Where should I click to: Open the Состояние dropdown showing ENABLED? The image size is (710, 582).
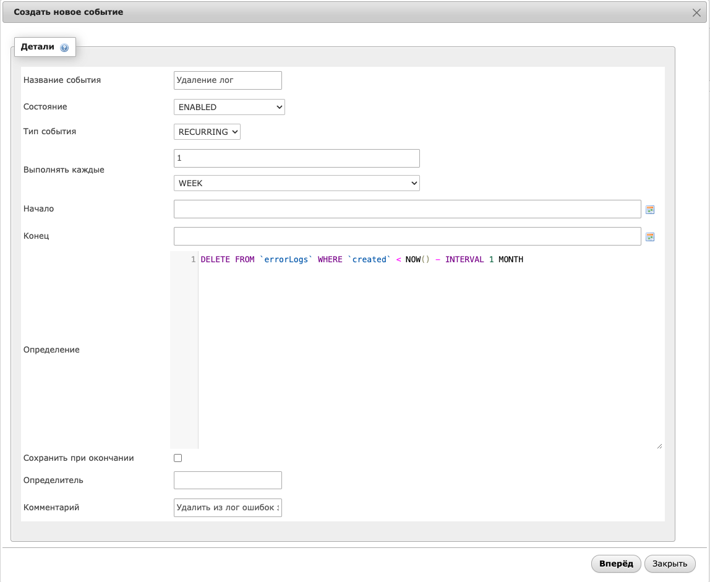click(229, 107)
